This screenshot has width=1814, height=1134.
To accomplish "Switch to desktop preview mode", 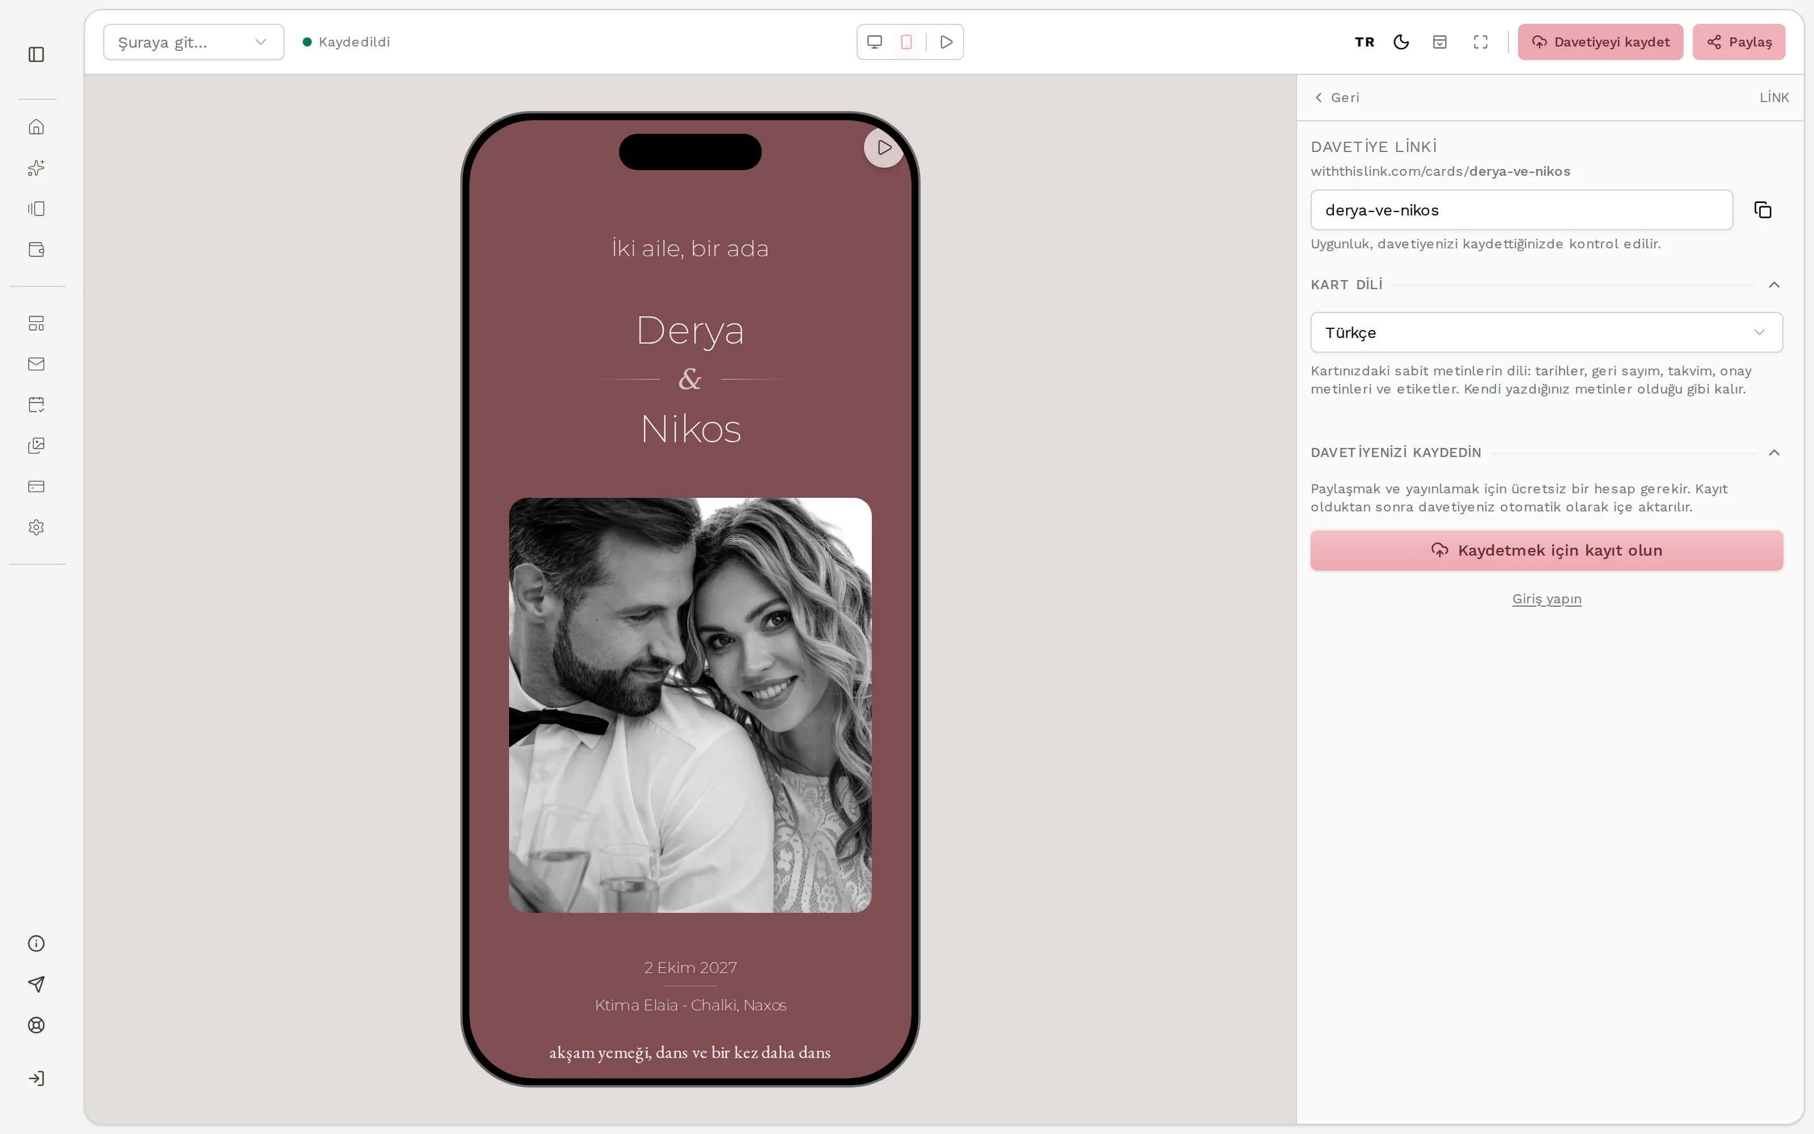I will point(875,42).
